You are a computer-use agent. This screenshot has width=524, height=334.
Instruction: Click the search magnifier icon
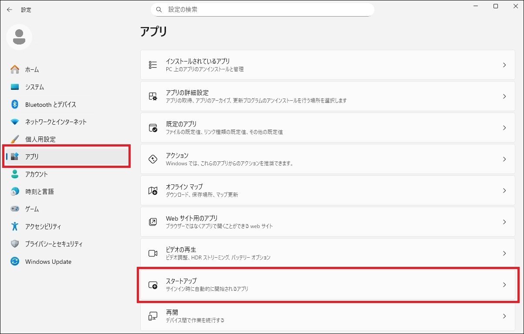click(159, 9)
